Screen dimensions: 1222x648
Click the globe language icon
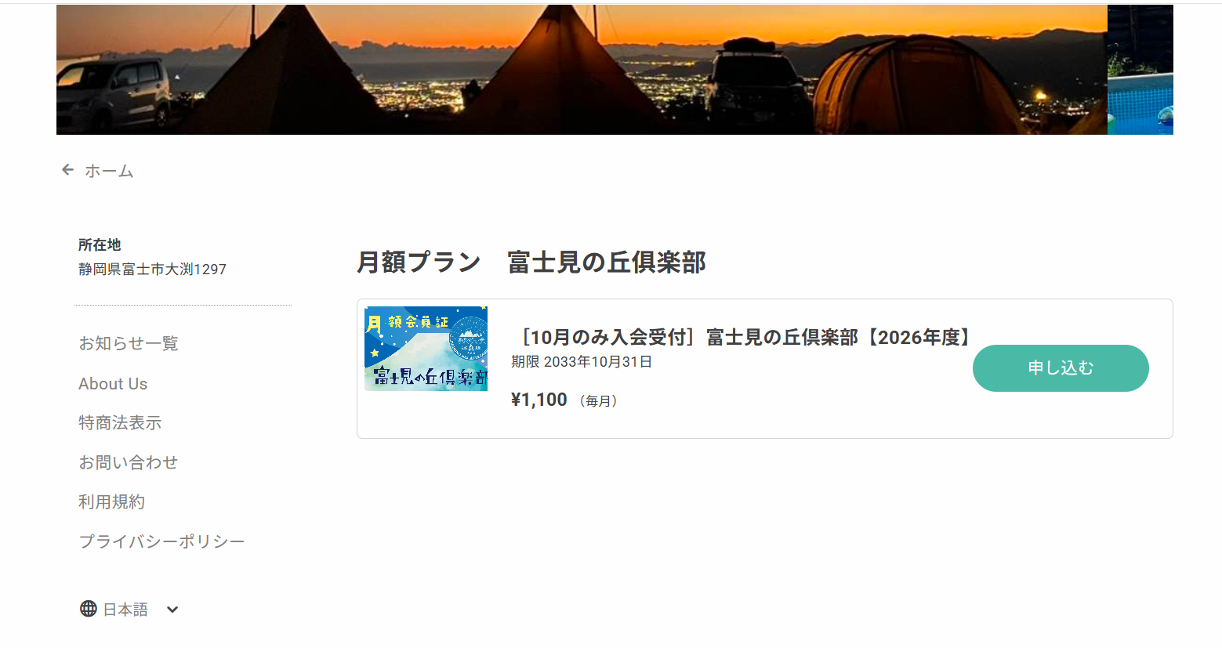click(89, 609)
